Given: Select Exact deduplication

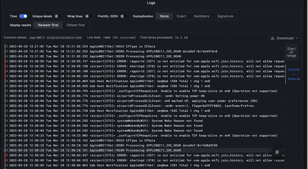Looking at the screenshot, I should [181, 16].
